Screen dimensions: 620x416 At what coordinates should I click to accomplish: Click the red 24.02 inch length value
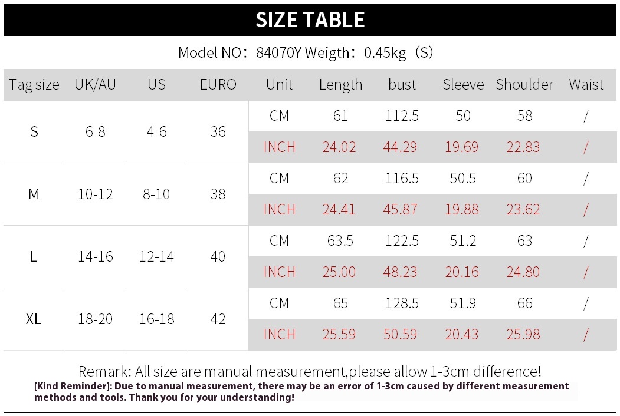click(339, 147)
